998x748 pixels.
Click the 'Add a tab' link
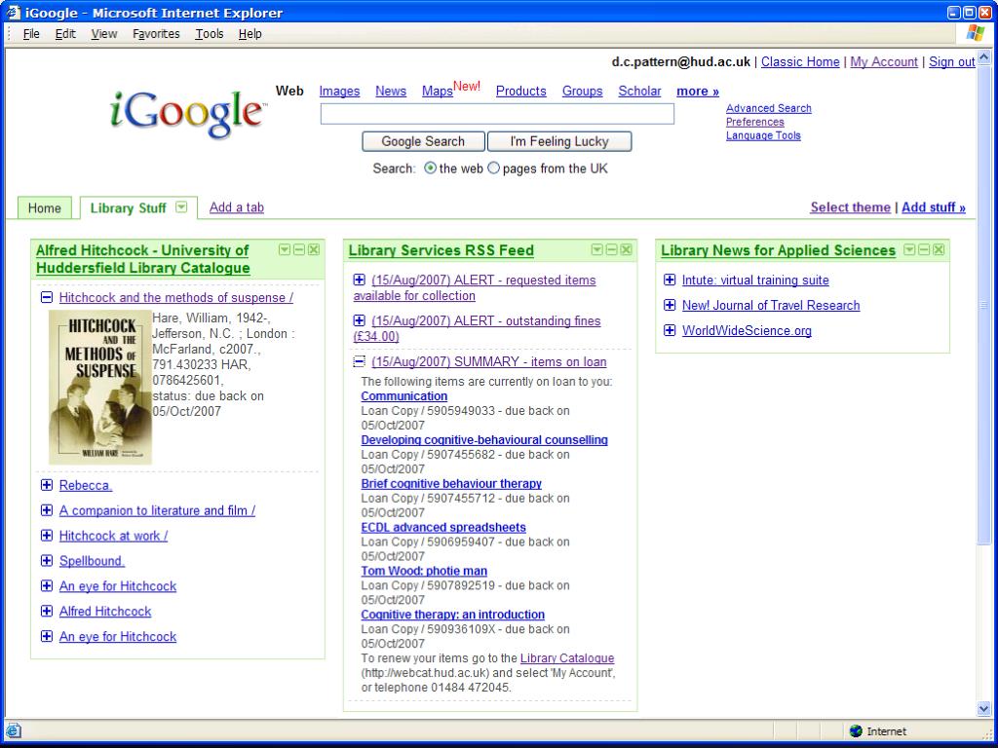point(237,207)
